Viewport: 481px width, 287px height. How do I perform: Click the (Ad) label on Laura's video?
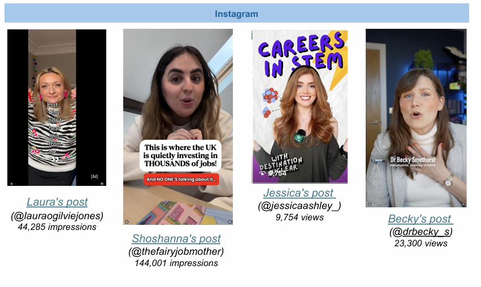point(94,176)
